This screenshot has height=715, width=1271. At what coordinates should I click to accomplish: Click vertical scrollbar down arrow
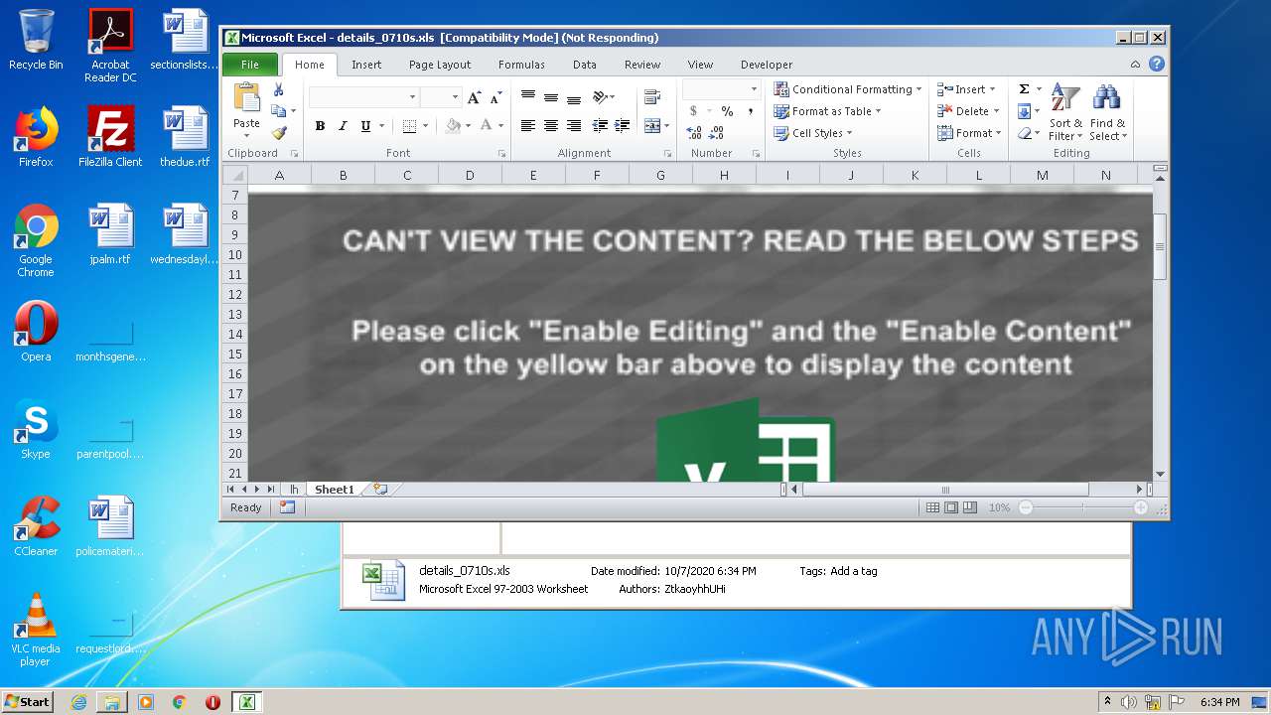(x=1160, y=475)
